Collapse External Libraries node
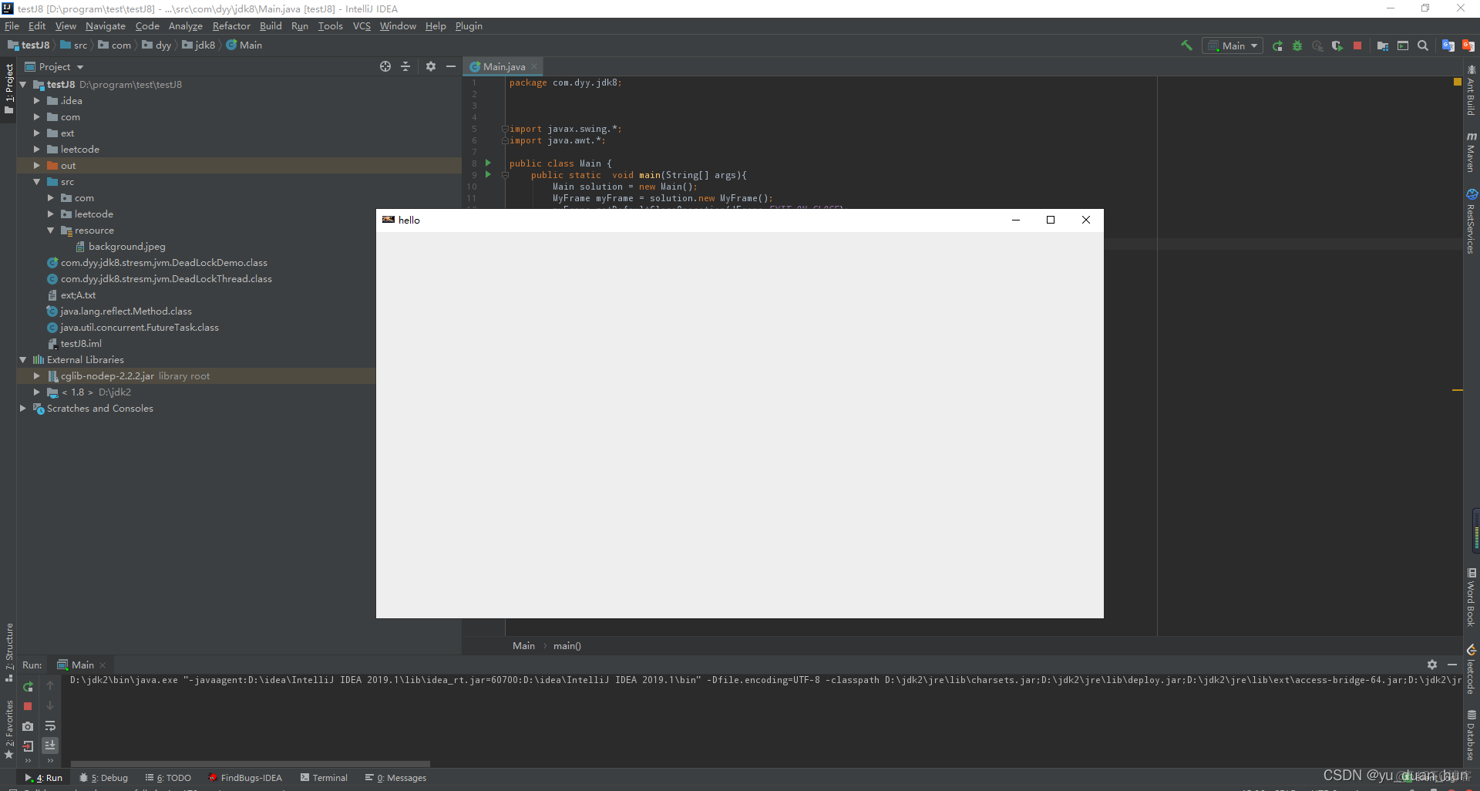 23,360
